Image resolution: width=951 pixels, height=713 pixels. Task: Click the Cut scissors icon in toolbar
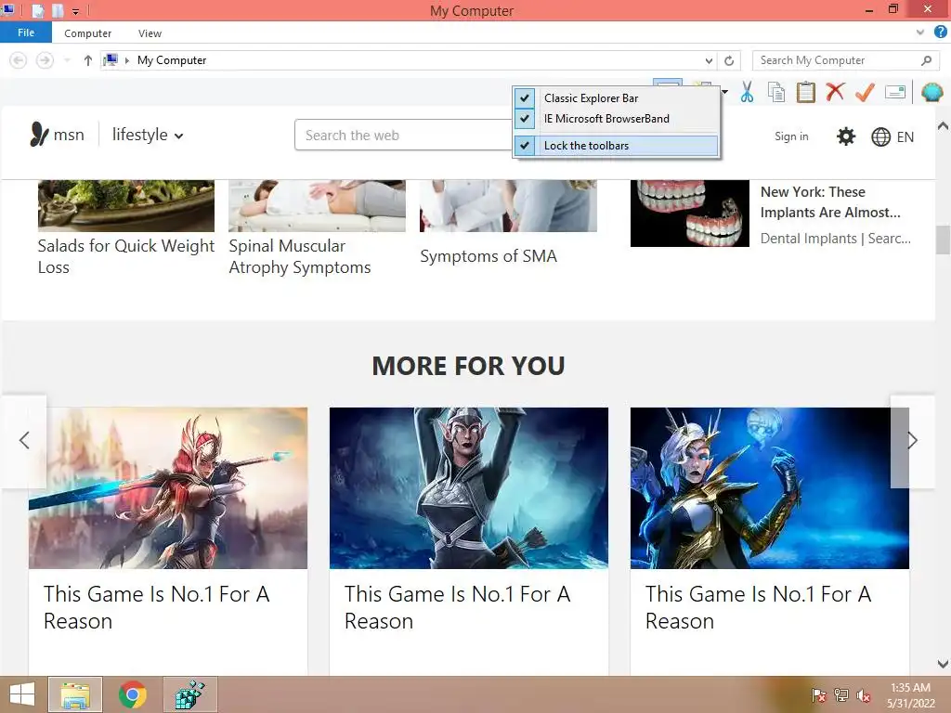pos(747,92)
